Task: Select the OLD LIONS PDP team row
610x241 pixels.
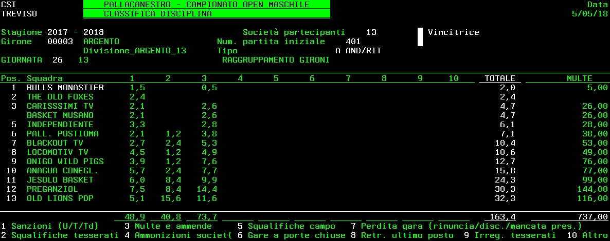Action: coord(60,198)
